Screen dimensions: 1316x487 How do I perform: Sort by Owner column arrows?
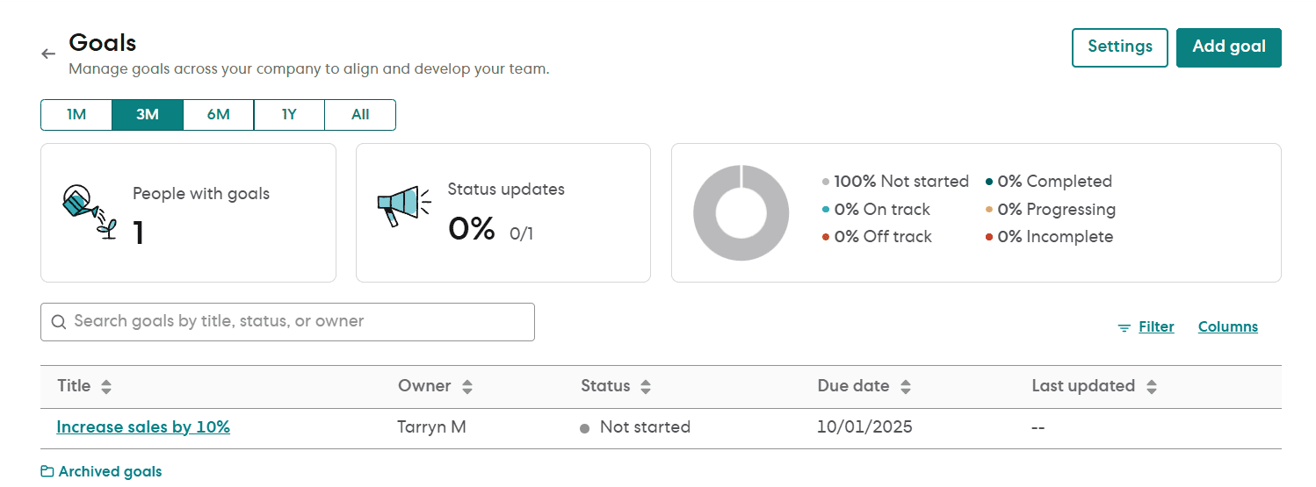(467, 386)
